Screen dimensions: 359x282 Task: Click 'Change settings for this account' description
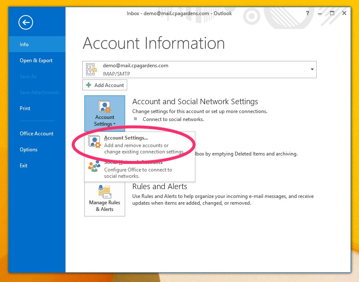pyautogui.click(x=200, y=111)
